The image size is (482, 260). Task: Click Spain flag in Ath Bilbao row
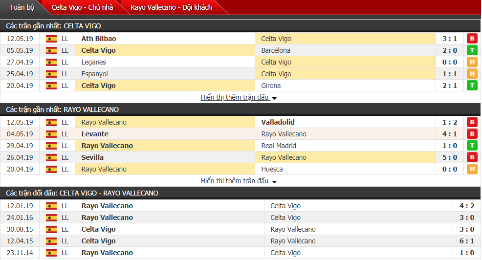point(51,39)
